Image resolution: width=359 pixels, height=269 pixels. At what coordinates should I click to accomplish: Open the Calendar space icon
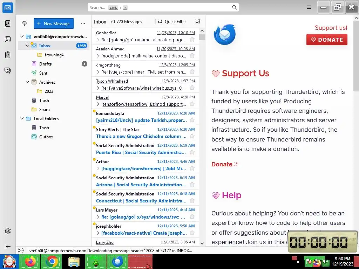point(8,39)
